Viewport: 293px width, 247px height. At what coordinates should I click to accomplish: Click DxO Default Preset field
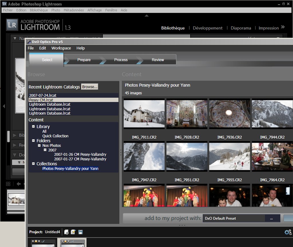234,218
